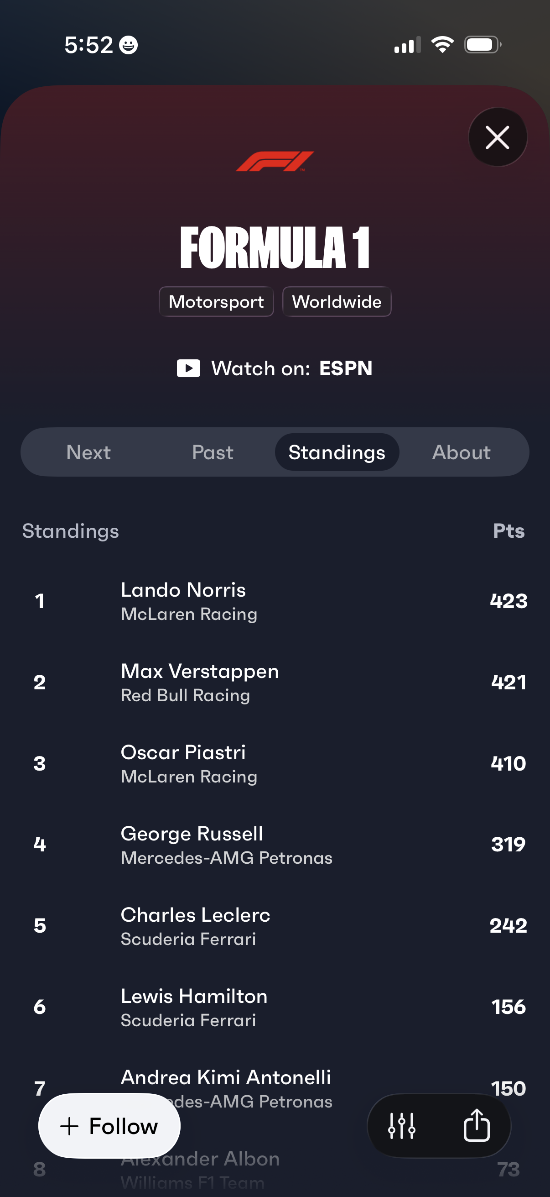This screenshot has height=1197, width=550.
Task: Open the About tab
Action: click(x=462, y=452)
